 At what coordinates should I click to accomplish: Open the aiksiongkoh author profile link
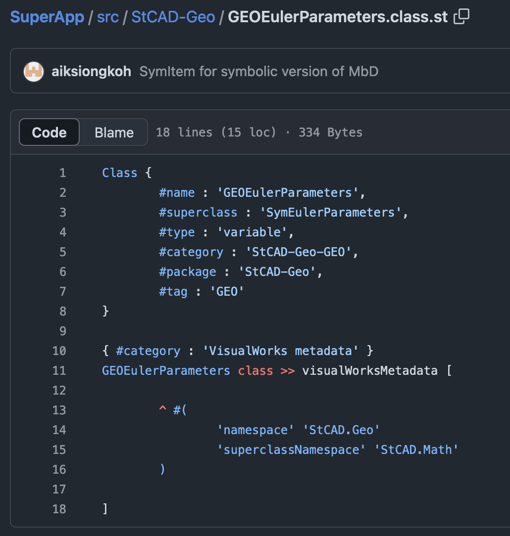click(91, 72)
